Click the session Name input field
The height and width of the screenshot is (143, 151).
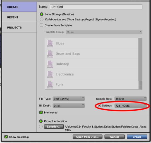tap(96, 7)
